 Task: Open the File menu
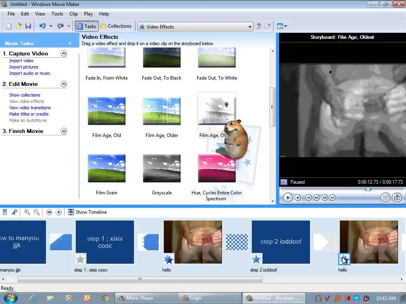pos(11,14)
